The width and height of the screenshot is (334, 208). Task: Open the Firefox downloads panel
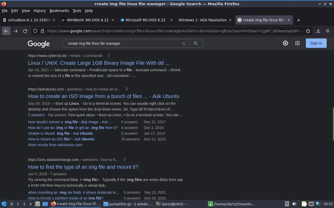pos(318,31)
